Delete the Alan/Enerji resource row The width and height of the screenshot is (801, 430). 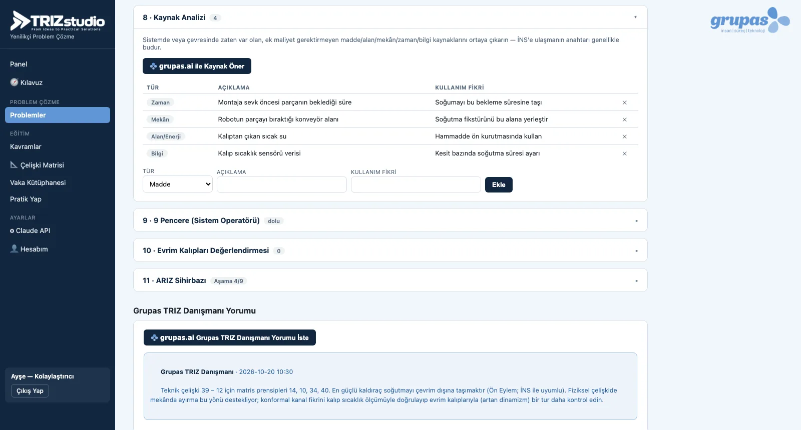[x=624, y=136]
